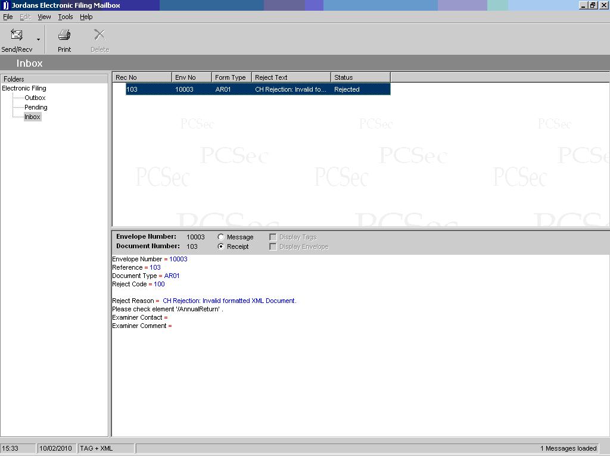This screenshot has height=456, width=610.
Task: Select the Pending folder
Action: point(36,107)
